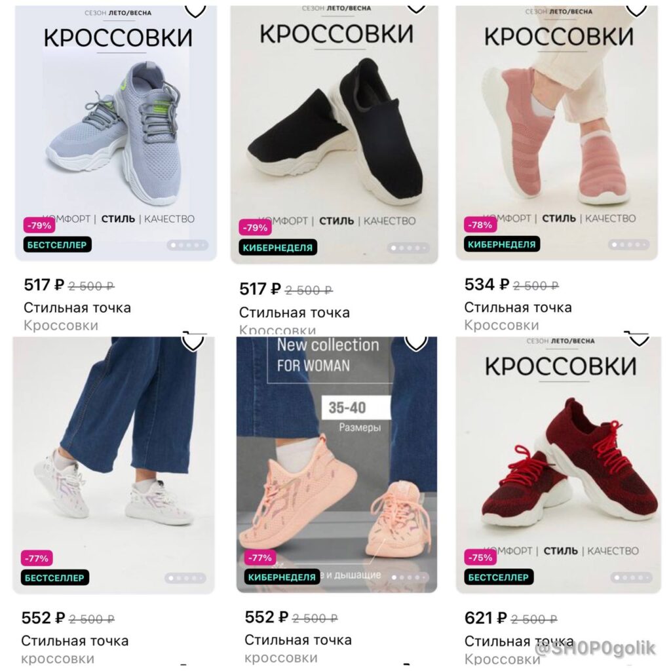Tap favorite heart on red sneakers card

[x=638, y=339]
